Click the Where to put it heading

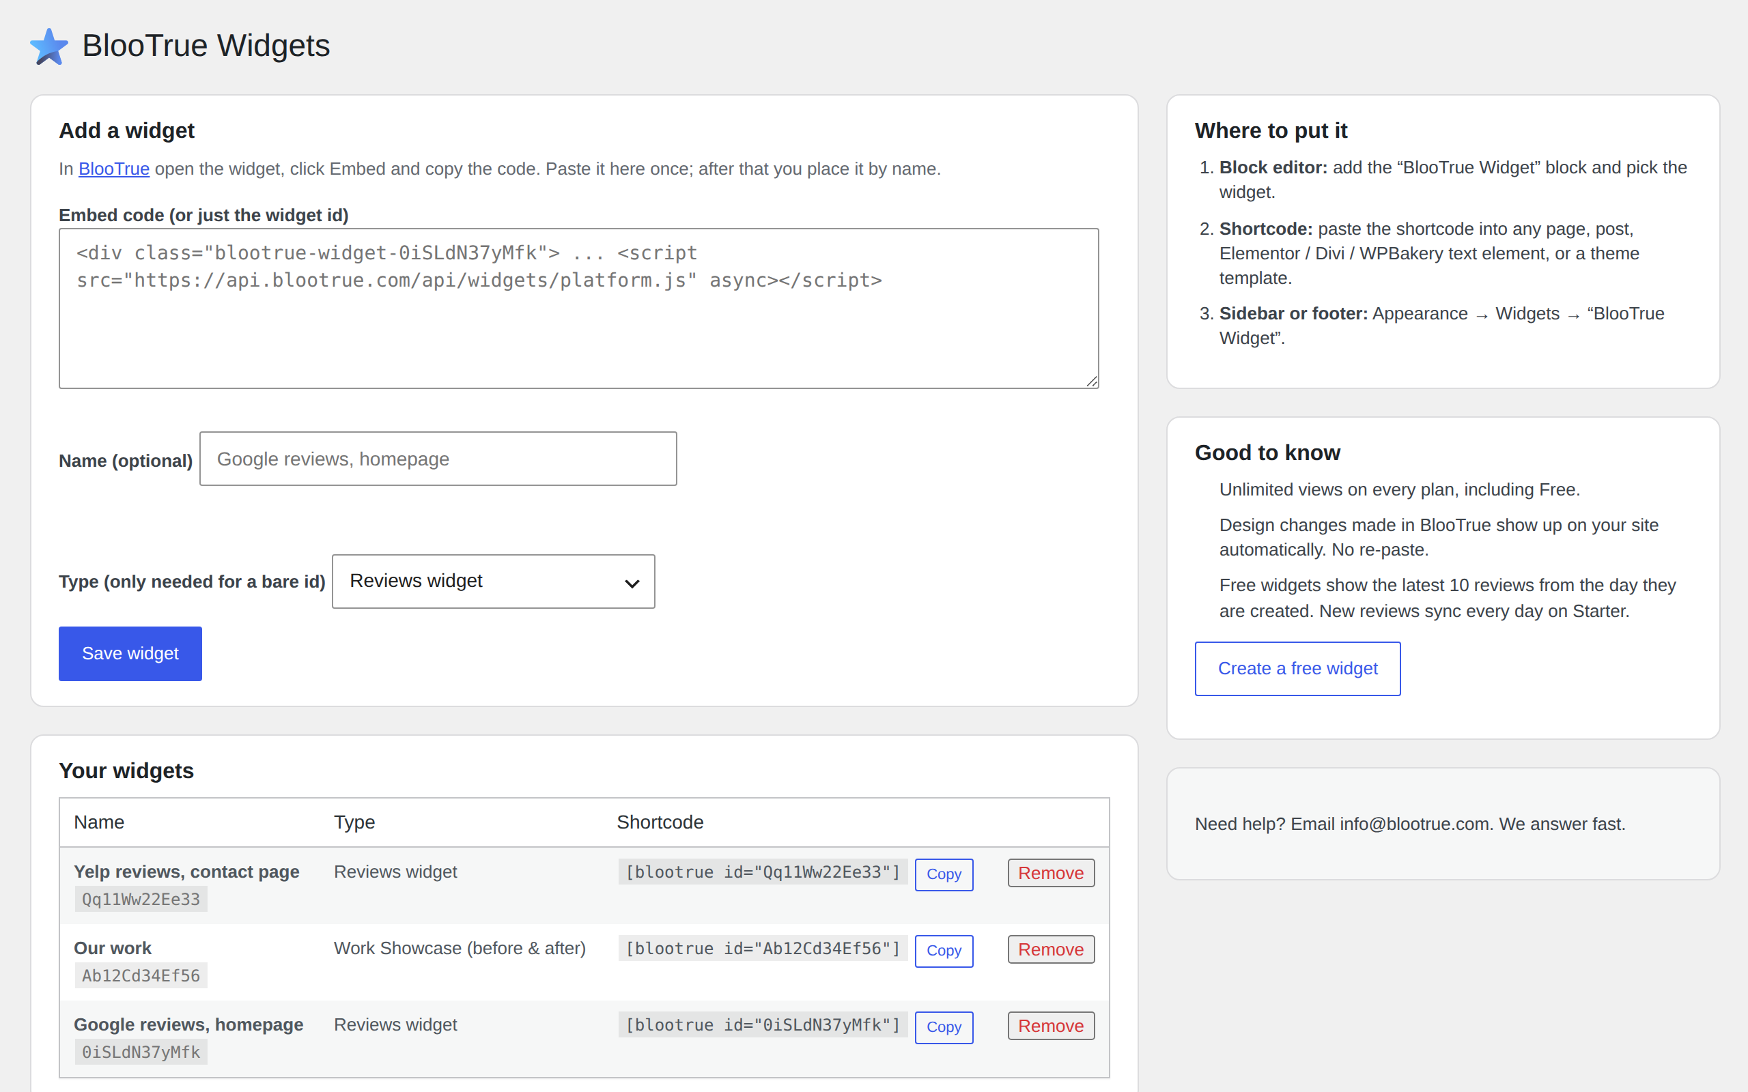coord(1271,131)
